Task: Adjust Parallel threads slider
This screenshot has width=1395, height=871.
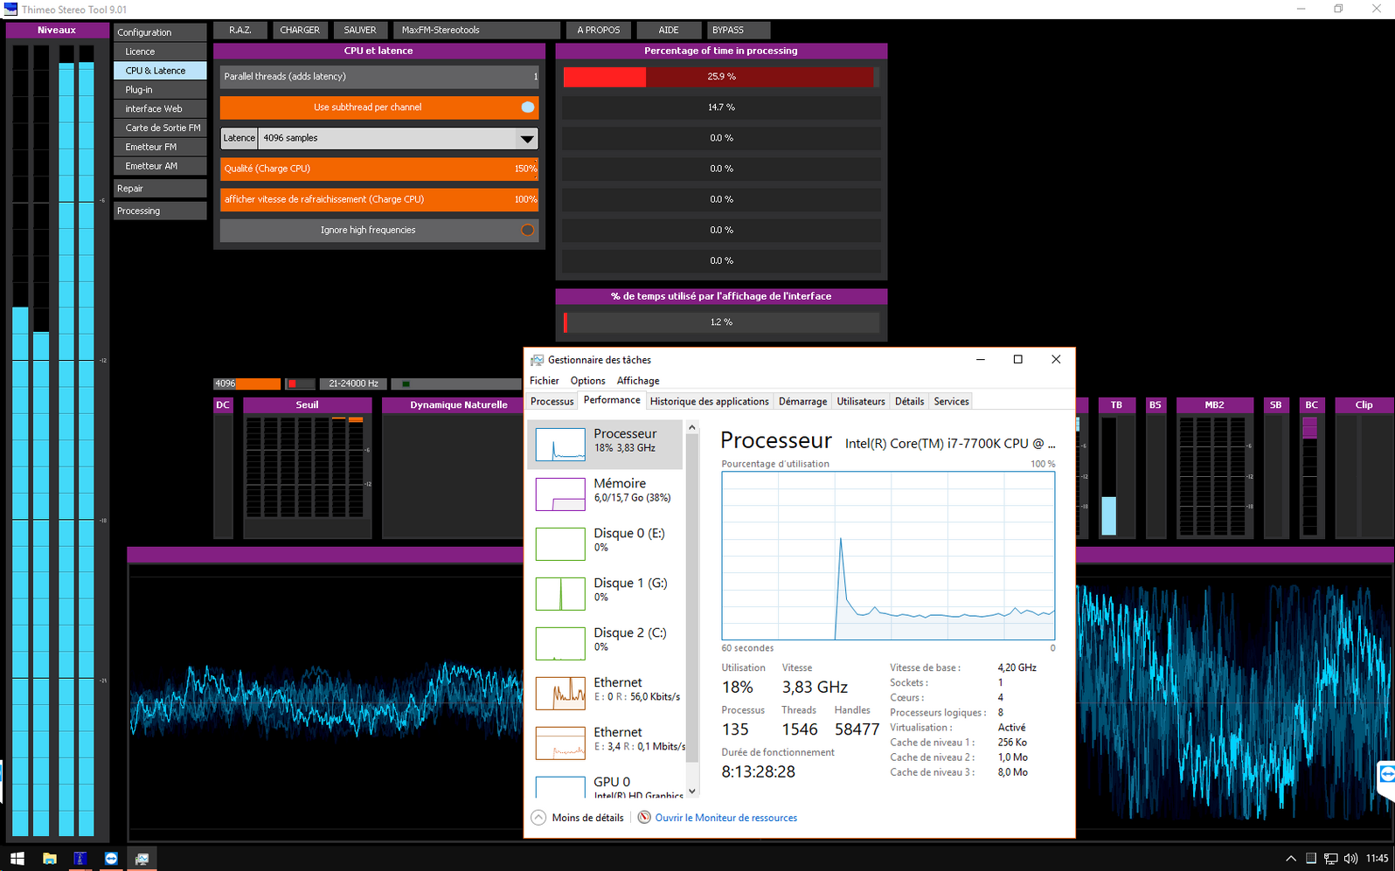Action: click(x=378, y=77)
